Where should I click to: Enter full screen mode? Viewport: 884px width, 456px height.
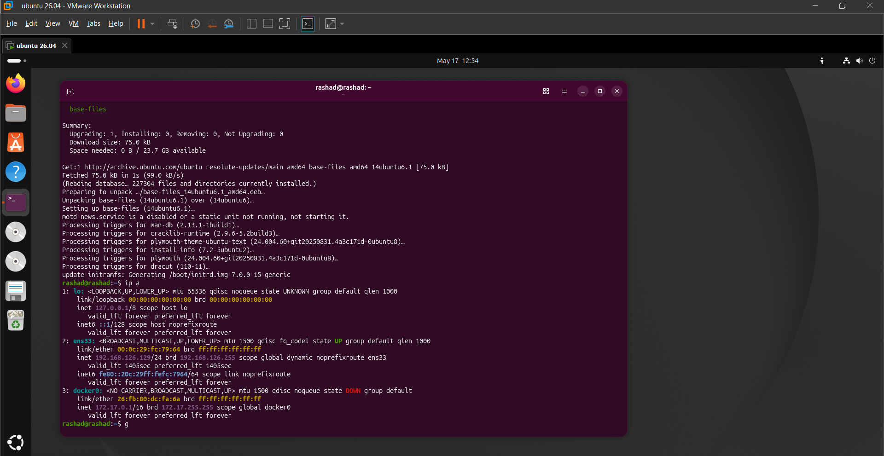[x=285, y=24]
